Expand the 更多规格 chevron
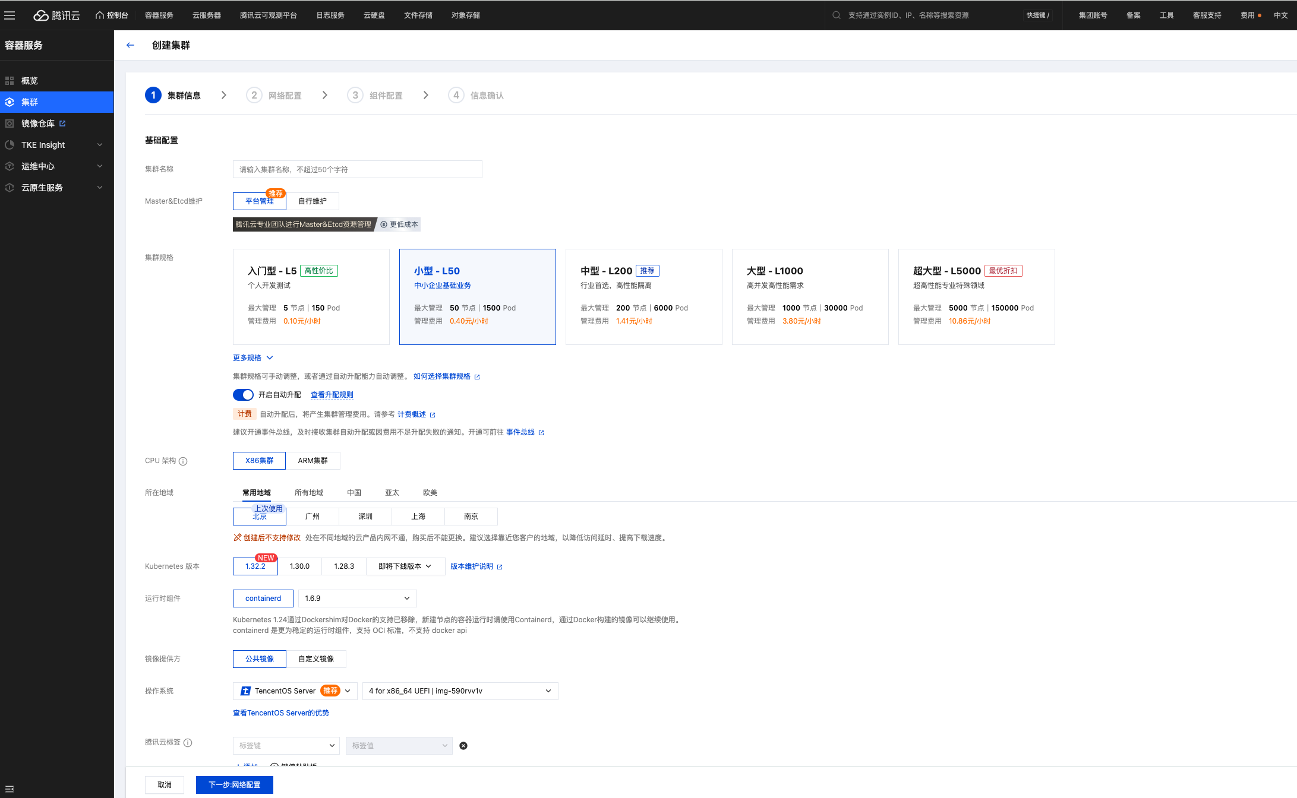Viewport: 1297px width, 798px height. point(270,358)
